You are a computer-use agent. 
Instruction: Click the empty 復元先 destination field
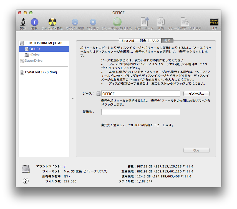(141, 112)
